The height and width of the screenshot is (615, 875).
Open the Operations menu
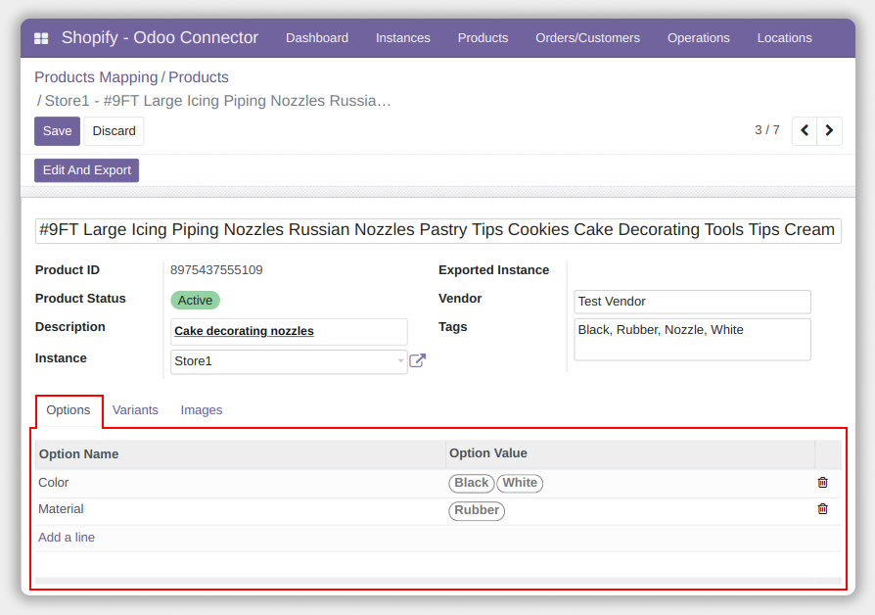[x=699, y=38]
